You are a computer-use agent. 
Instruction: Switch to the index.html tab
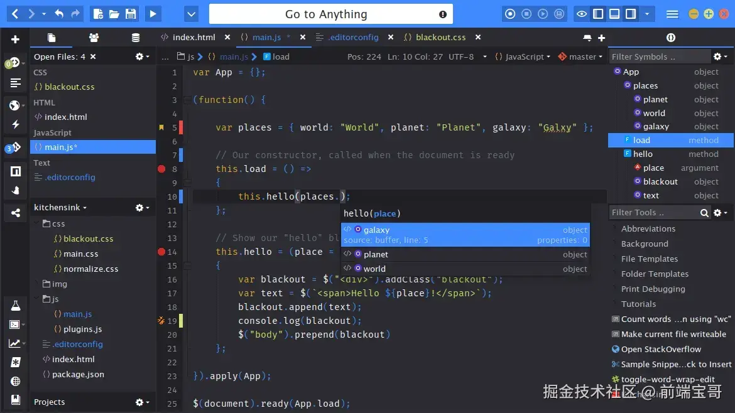[195, 37]
